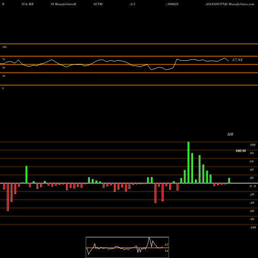Click the RSI axis label 50
Image resolution: width=258 pixels, height=258 pixels.
click(x=4, y=68)
